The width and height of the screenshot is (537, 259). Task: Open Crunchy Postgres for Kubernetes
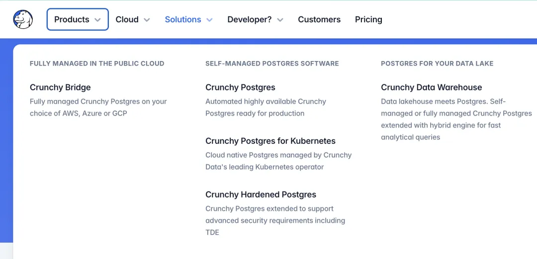click(x=270, y=141)
